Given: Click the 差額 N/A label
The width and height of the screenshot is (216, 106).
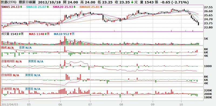Looking at the screenshot, I should [x=25, y=48].
